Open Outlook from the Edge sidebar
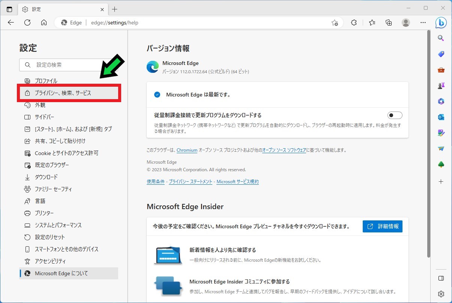Image resolution: width=452 pixels, height=303 pixels. coord(441,117)
